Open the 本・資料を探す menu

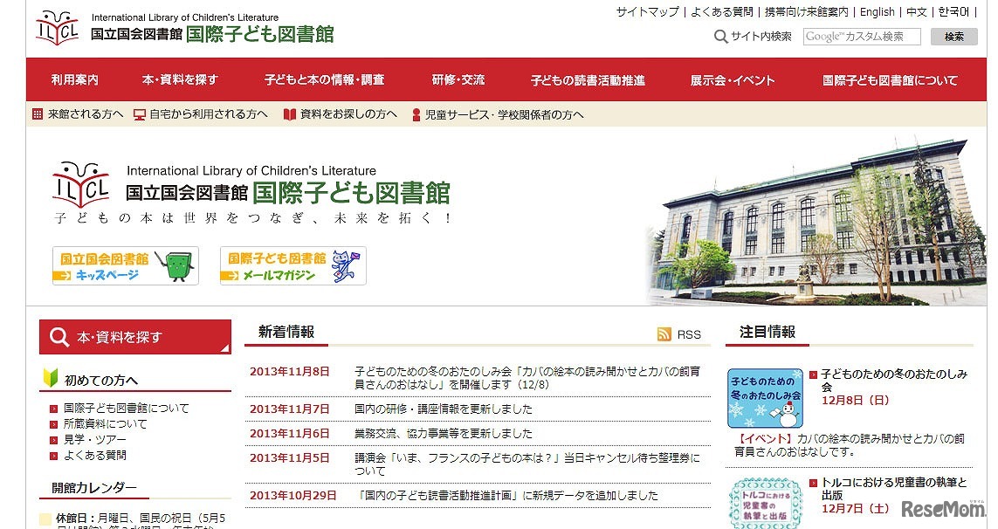pos(180,79)
